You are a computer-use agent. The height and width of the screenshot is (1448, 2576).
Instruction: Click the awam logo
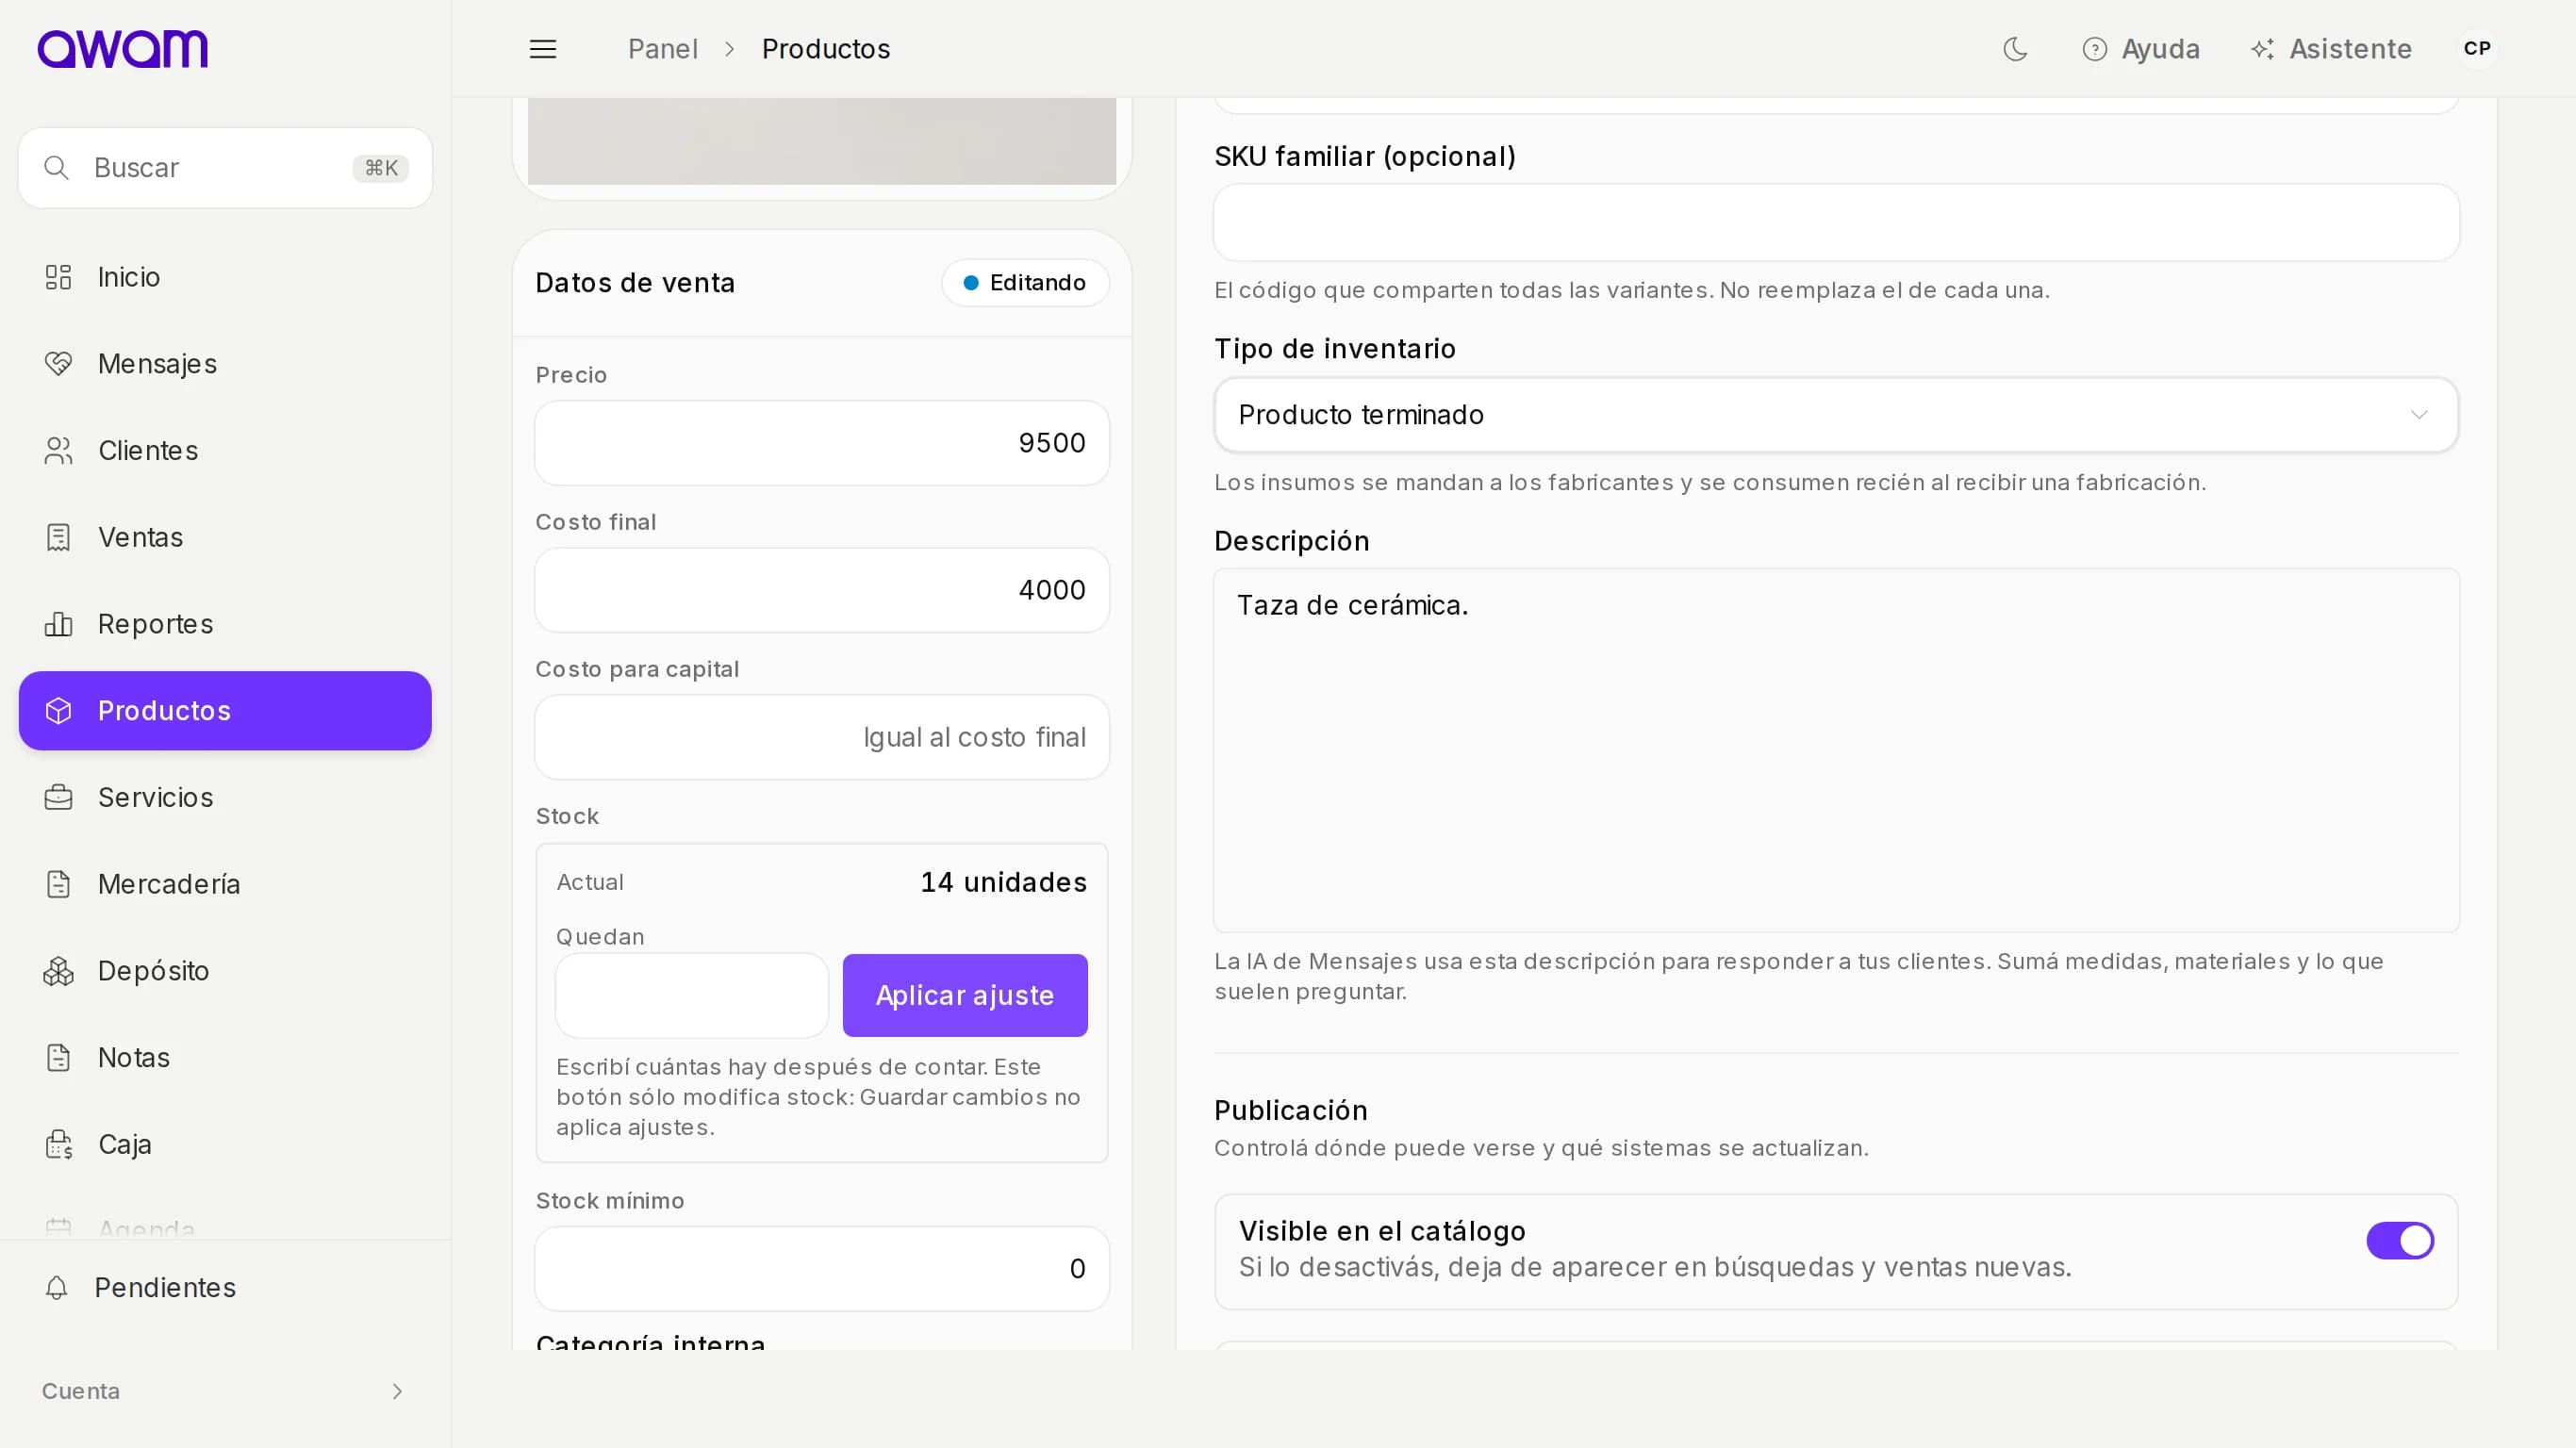[123, 49]
